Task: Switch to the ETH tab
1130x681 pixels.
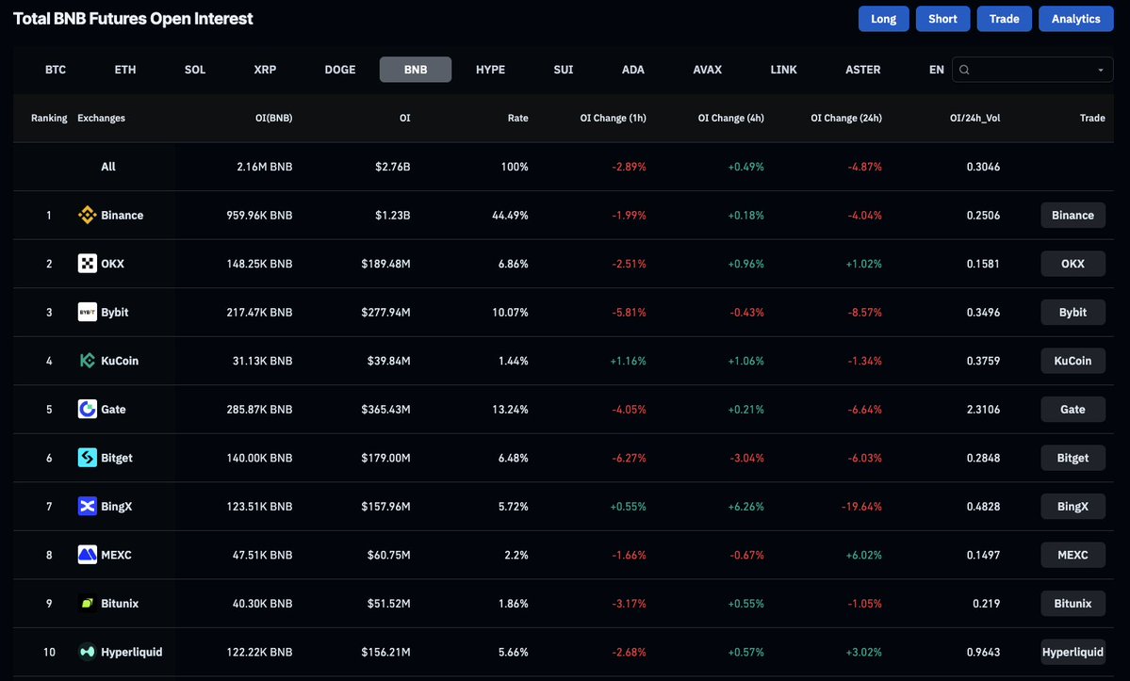Action: pyautogui.click(x=125, y=70)
